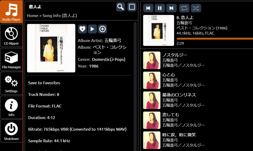This screenshot has width=253, height=151.
Task: Toggle shuffle playback mode
Action: point(196,8)
